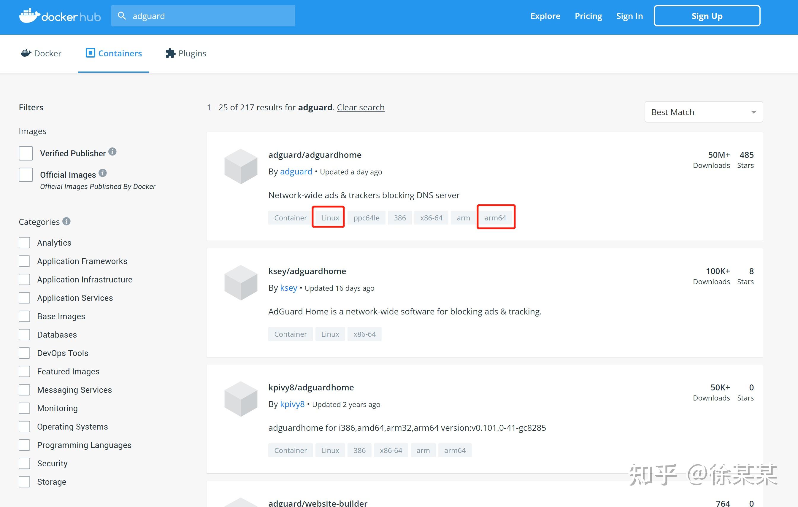The width and height of the screenshot is (798, 507).
Task: Click the arm64 tag on adguard/adguardhome
Action: [x=495, y=217]
